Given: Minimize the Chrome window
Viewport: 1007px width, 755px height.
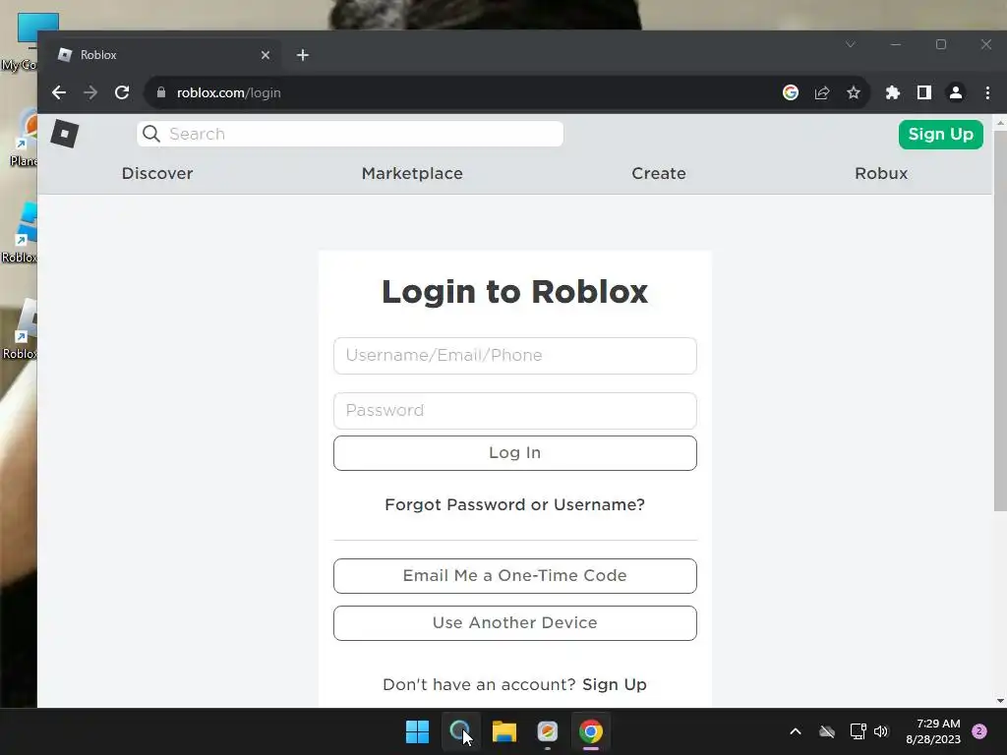Looking at the screenshot, I should coord(896,44).
